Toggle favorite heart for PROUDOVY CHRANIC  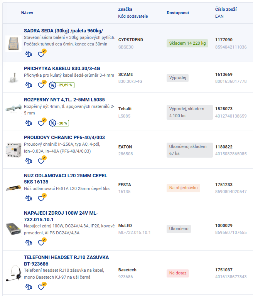[x=42, y=160]
